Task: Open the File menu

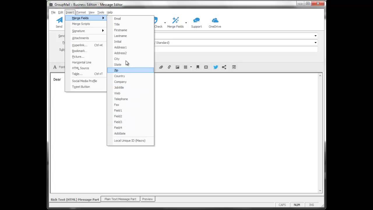Action: point(53,12)
